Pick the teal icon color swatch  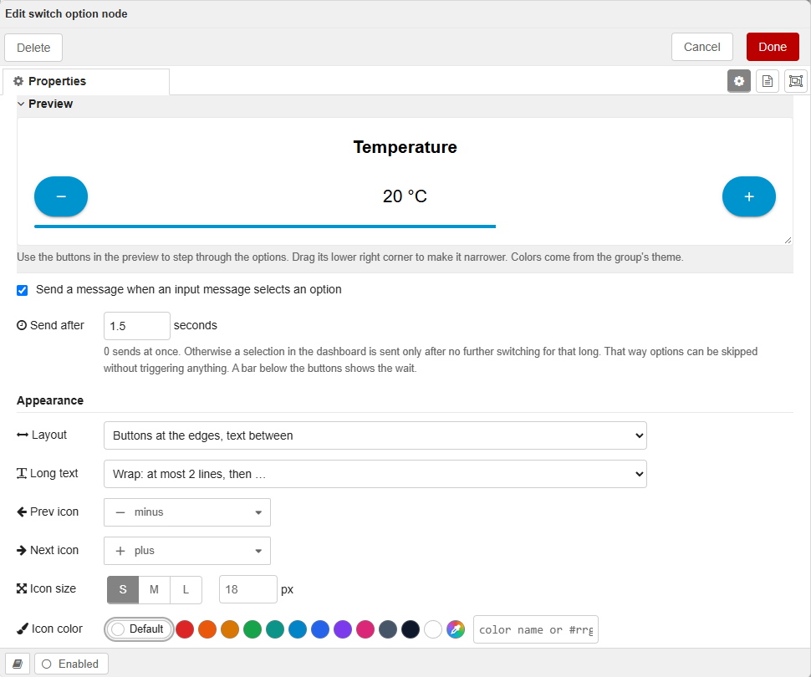pyautogui.click(x=275, y=629)
